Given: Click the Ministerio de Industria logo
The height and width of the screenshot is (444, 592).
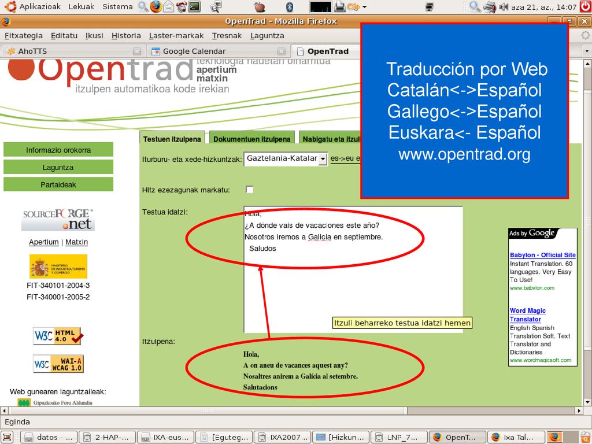Looking at the screenshot, I should [58, 266].
